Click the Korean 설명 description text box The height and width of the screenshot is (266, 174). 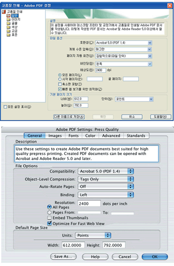(107, 29)
